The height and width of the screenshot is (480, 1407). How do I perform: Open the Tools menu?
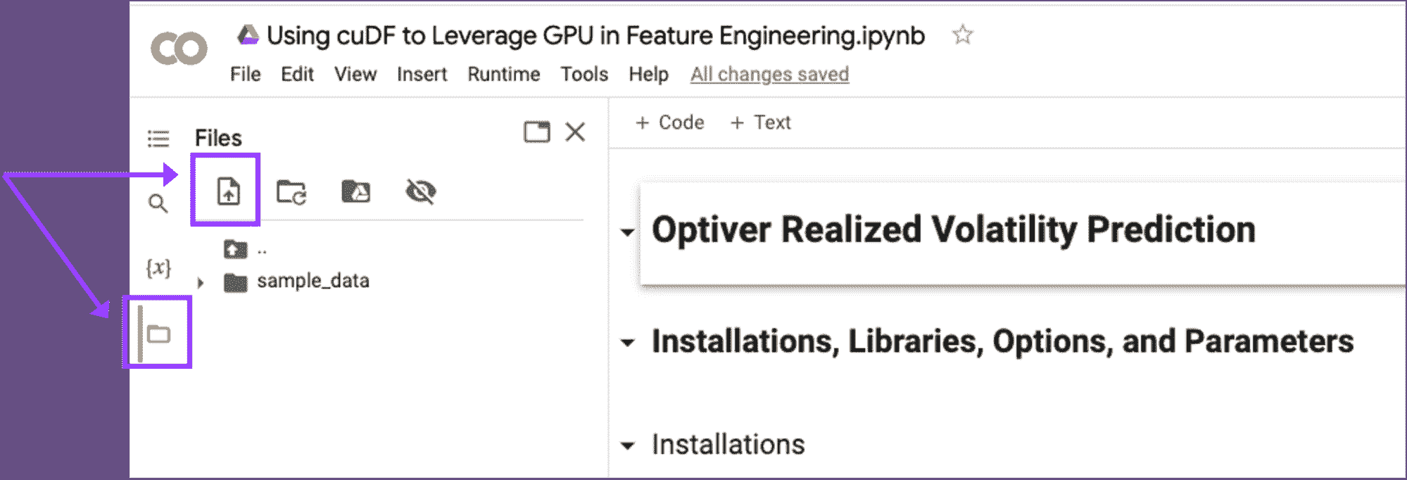[583, 74]
